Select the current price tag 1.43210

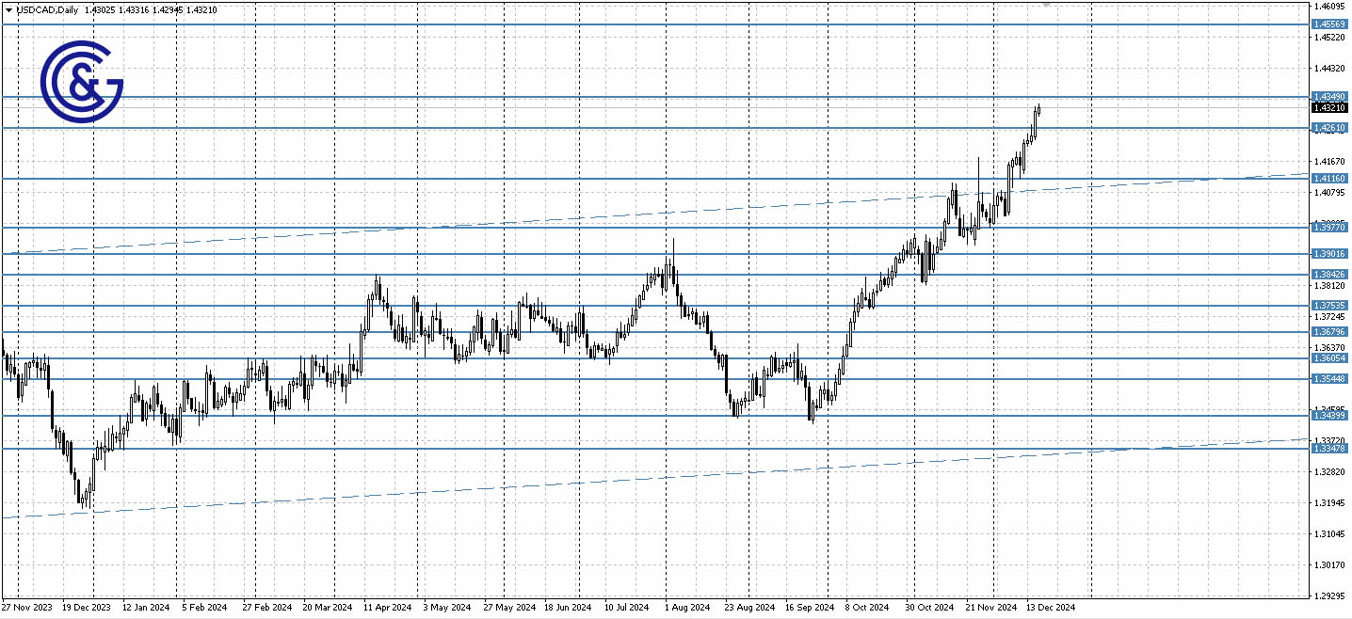coord(1330,108)
